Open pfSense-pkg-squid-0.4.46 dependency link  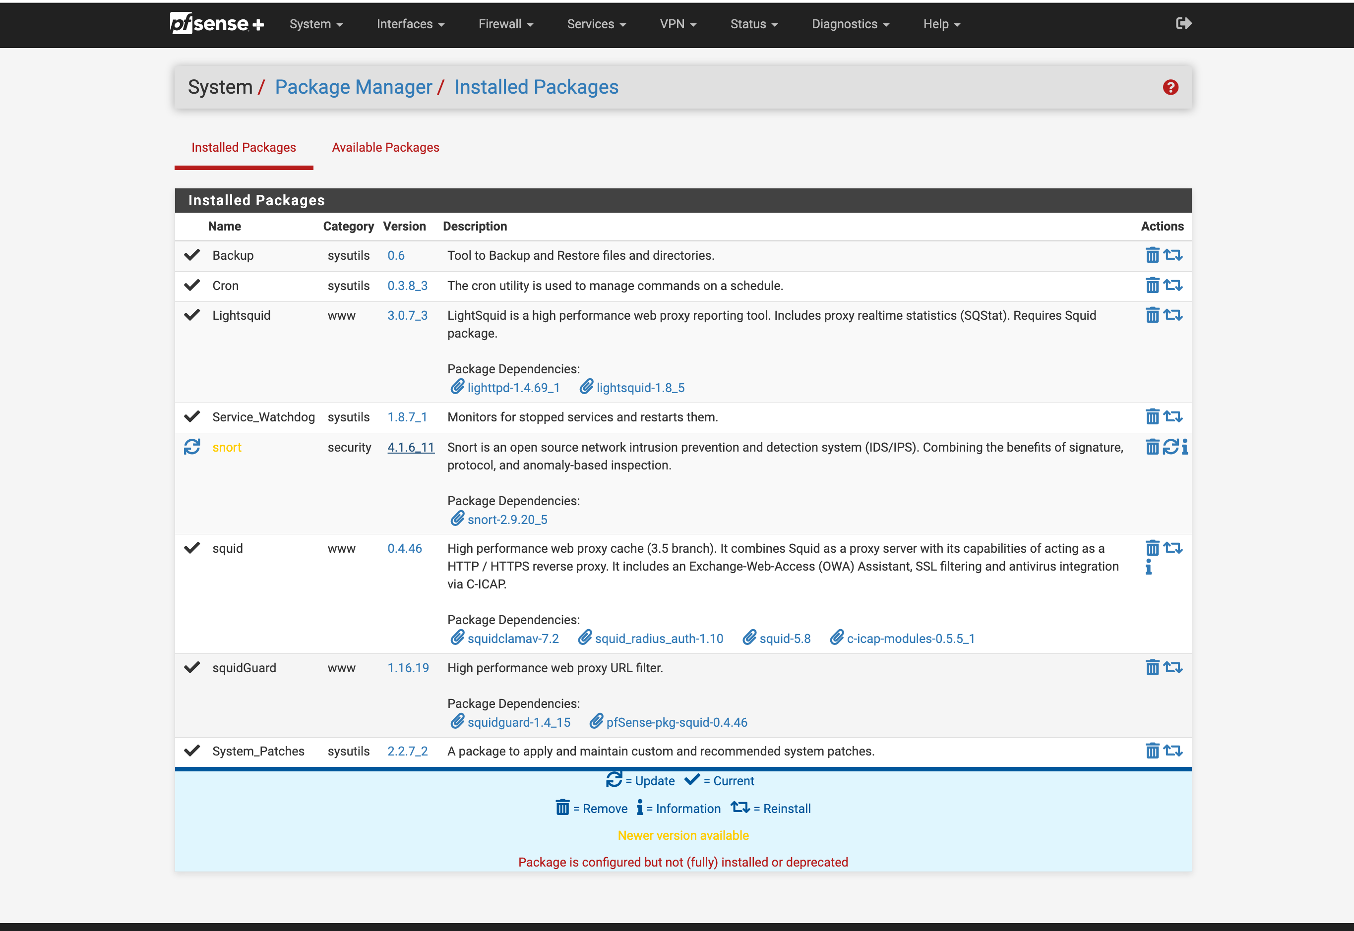click(677, 722)
